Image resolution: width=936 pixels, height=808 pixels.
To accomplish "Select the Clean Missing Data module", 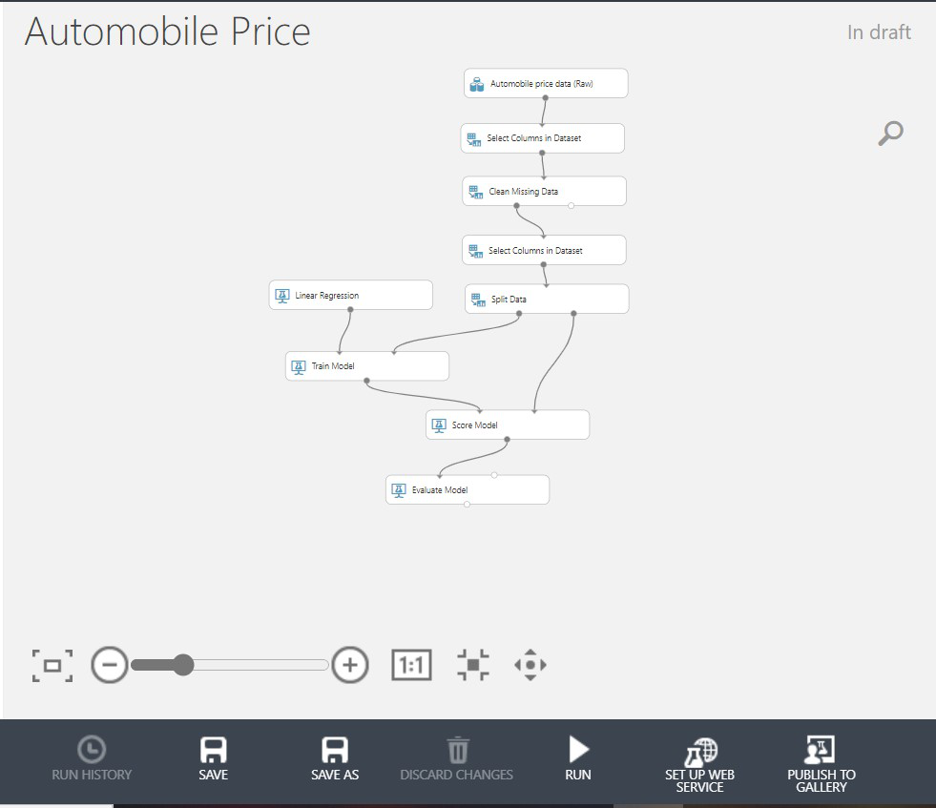I will [x=544, y=192].
